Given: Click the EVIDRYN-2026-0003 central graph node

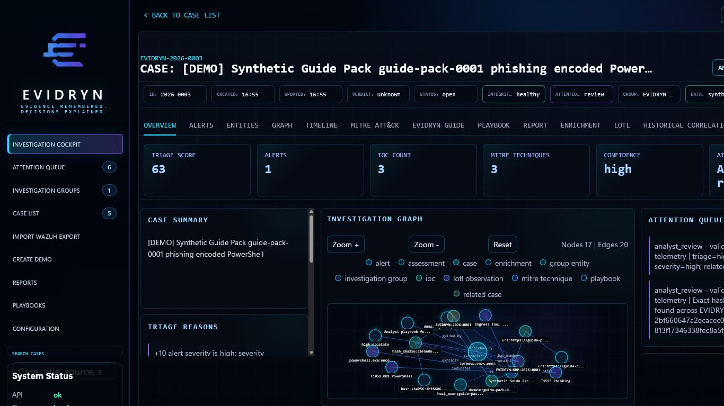Looking at the screenshot, I should [x=478, y=351].
